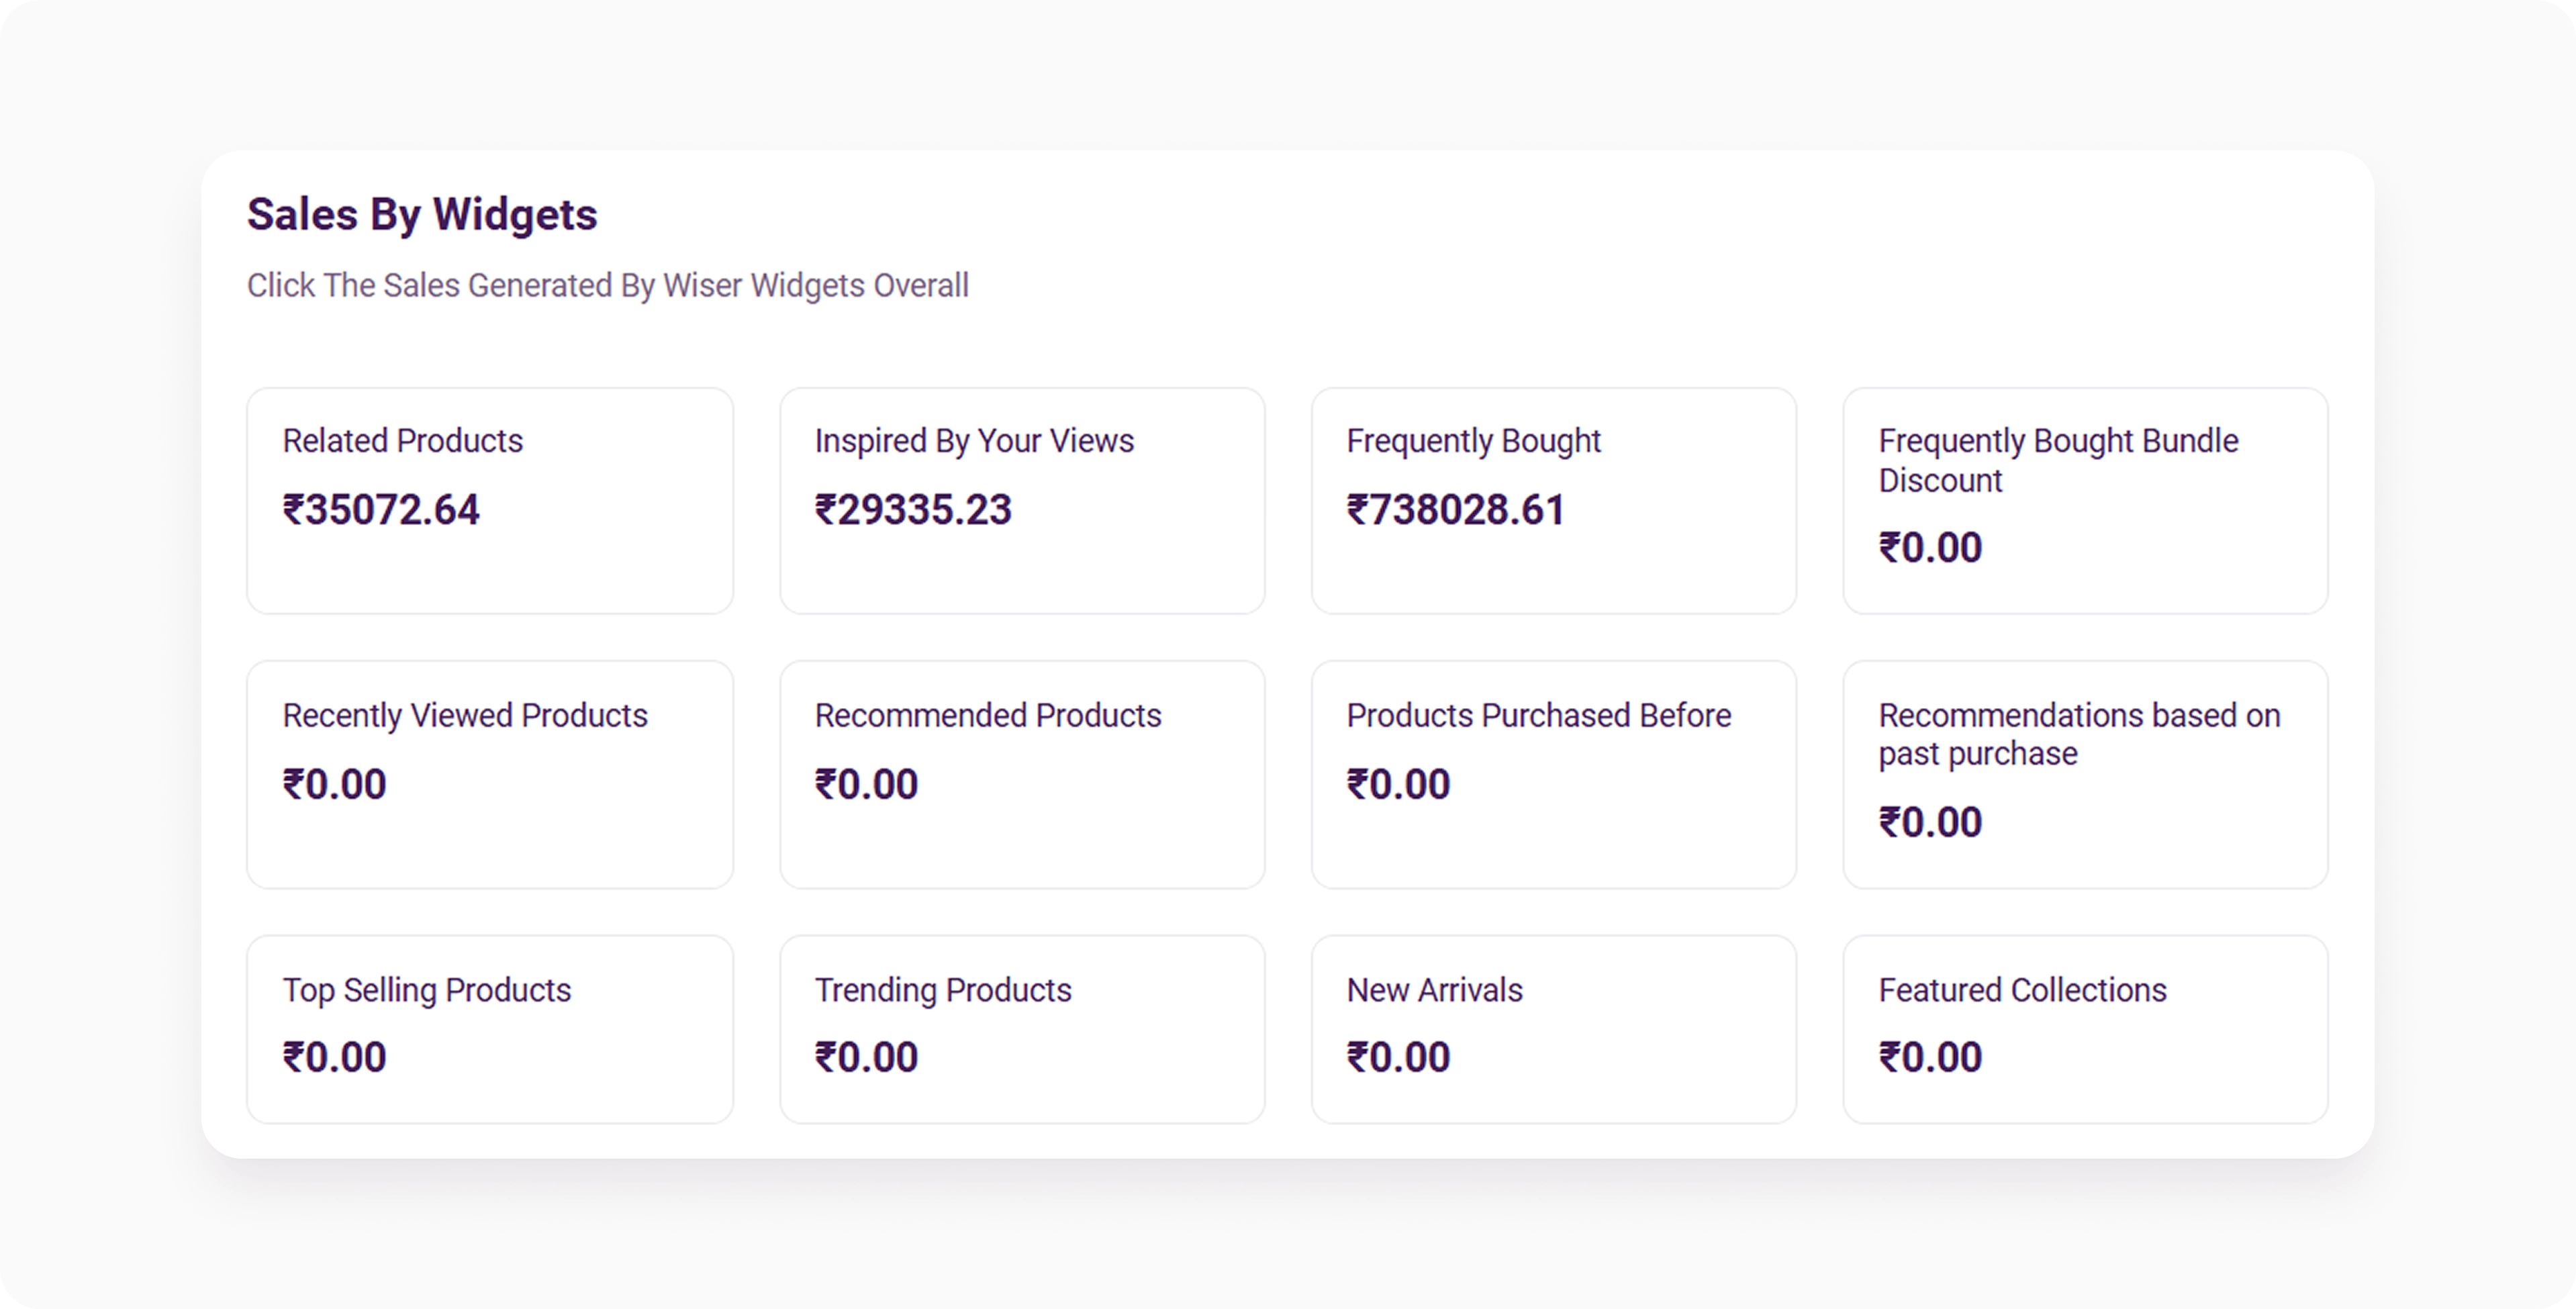2576x1309 pixels.
Task: Click ₹0.00 under New Arrivals
Action: pyautogui.click(x=1398, y=1057)
